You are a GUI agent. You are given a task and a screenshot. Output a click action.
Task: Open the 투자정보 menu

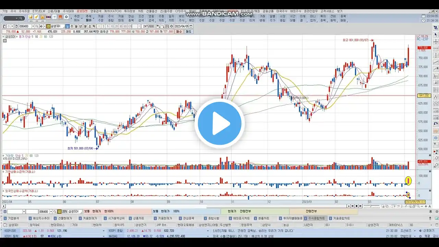click(x=130, y=11)
